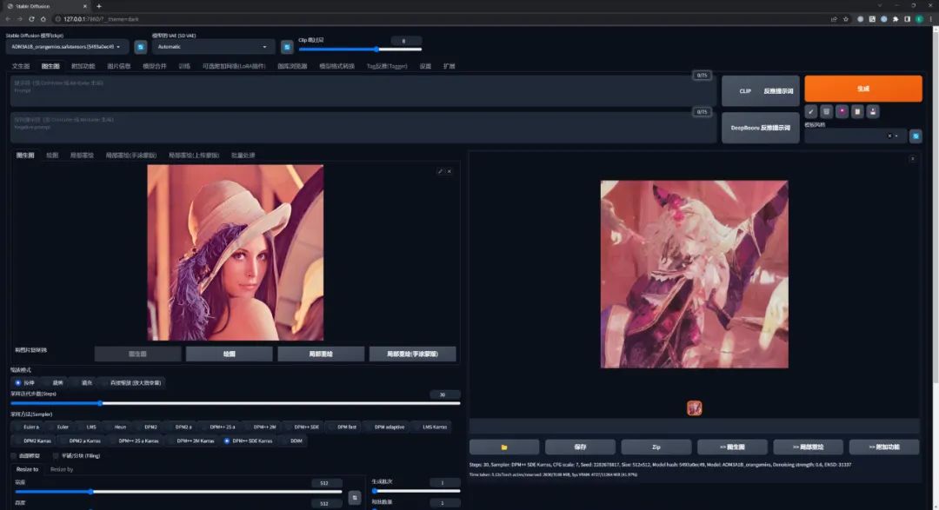This screenshot has height=510, width=939.
Task: Click the pencil edit icon on the input image
Action: coord(440,171)
